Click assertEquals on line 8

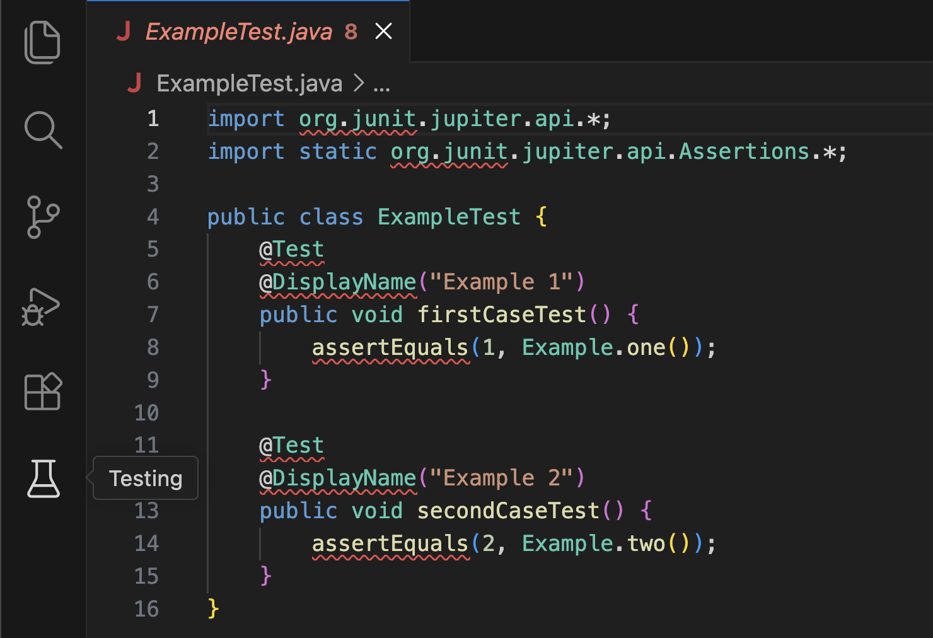(390, 347)
